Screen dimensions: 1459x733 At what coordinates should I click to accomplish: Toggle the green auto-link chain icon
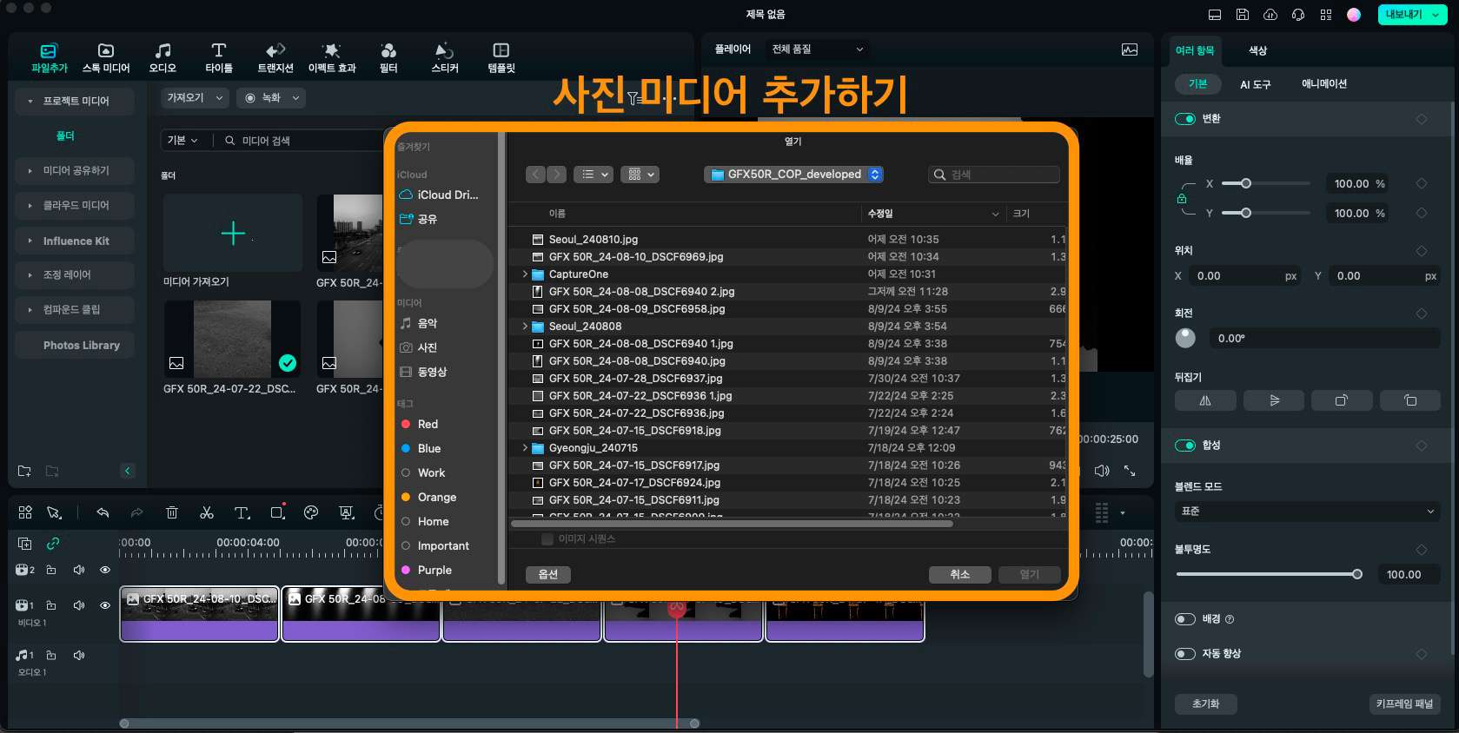point(53,544)
